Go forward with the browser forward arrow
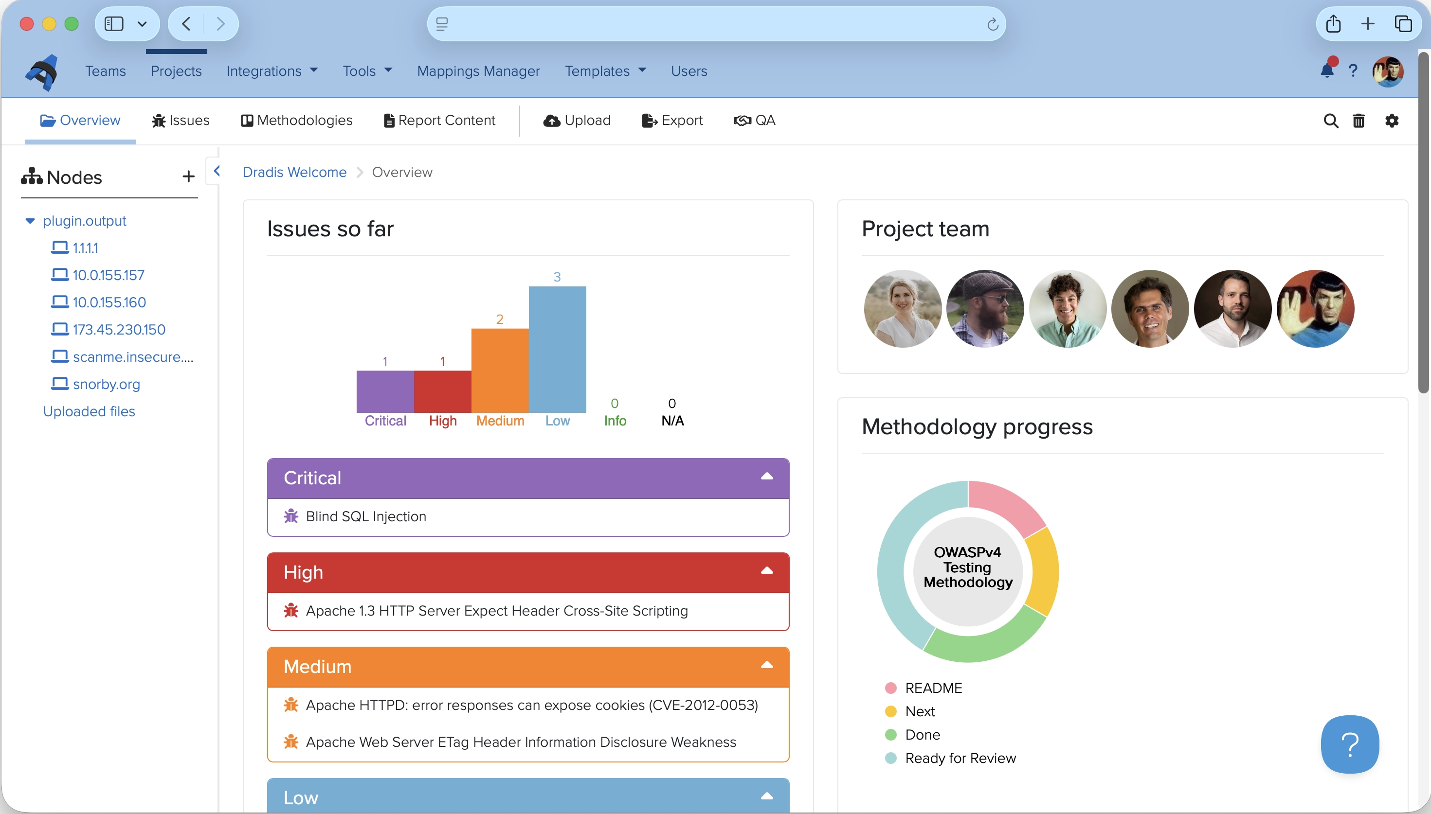 [x=220, y=24]
